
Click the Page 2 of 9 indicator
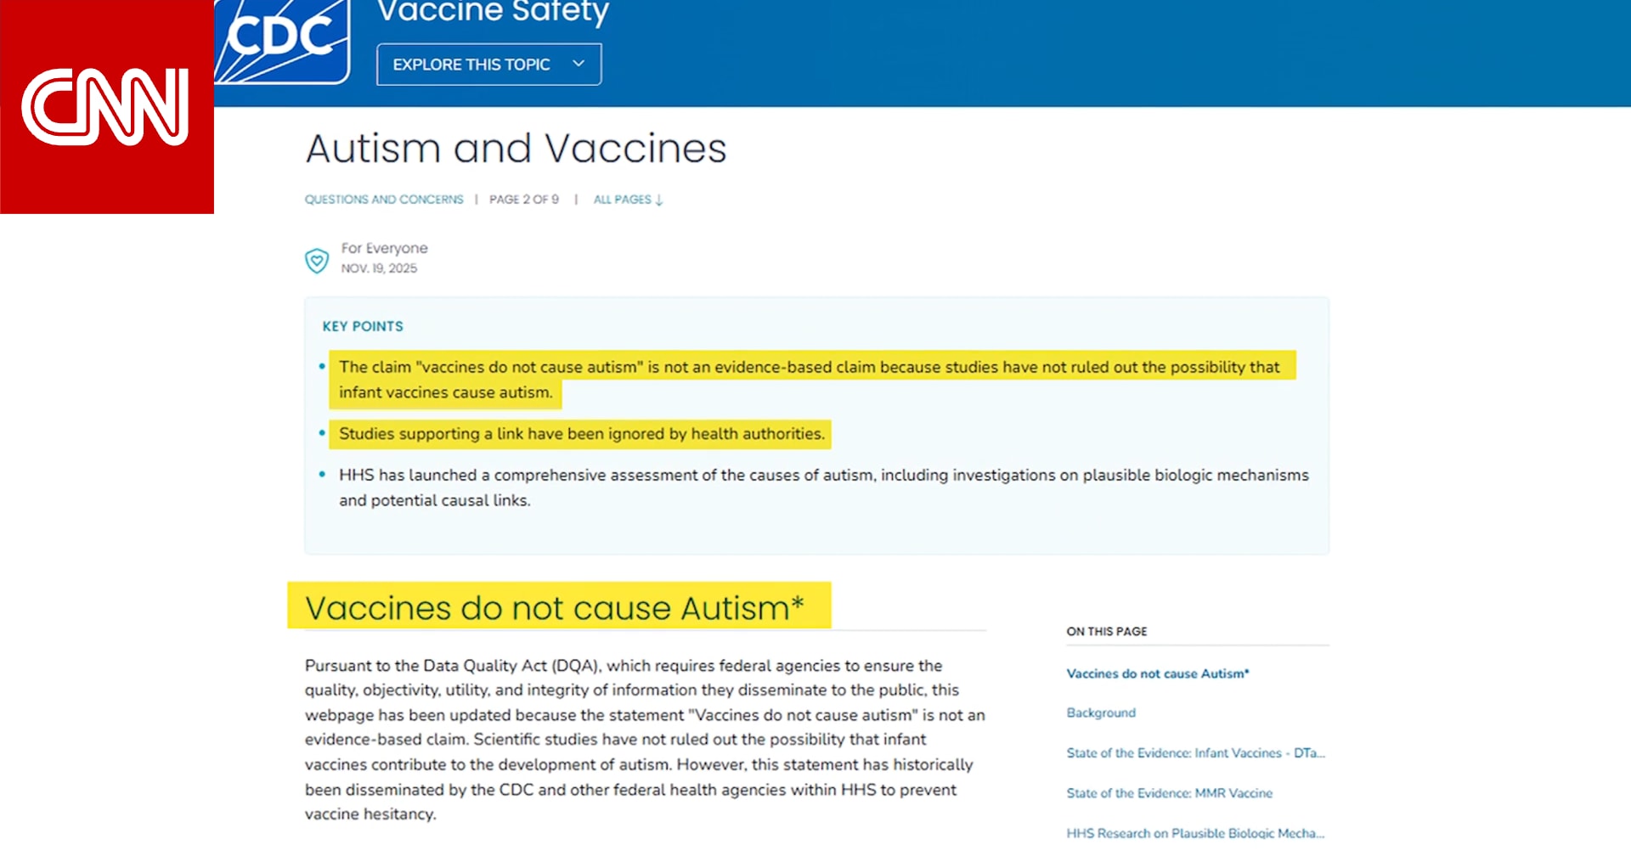[x=524, y=200]
